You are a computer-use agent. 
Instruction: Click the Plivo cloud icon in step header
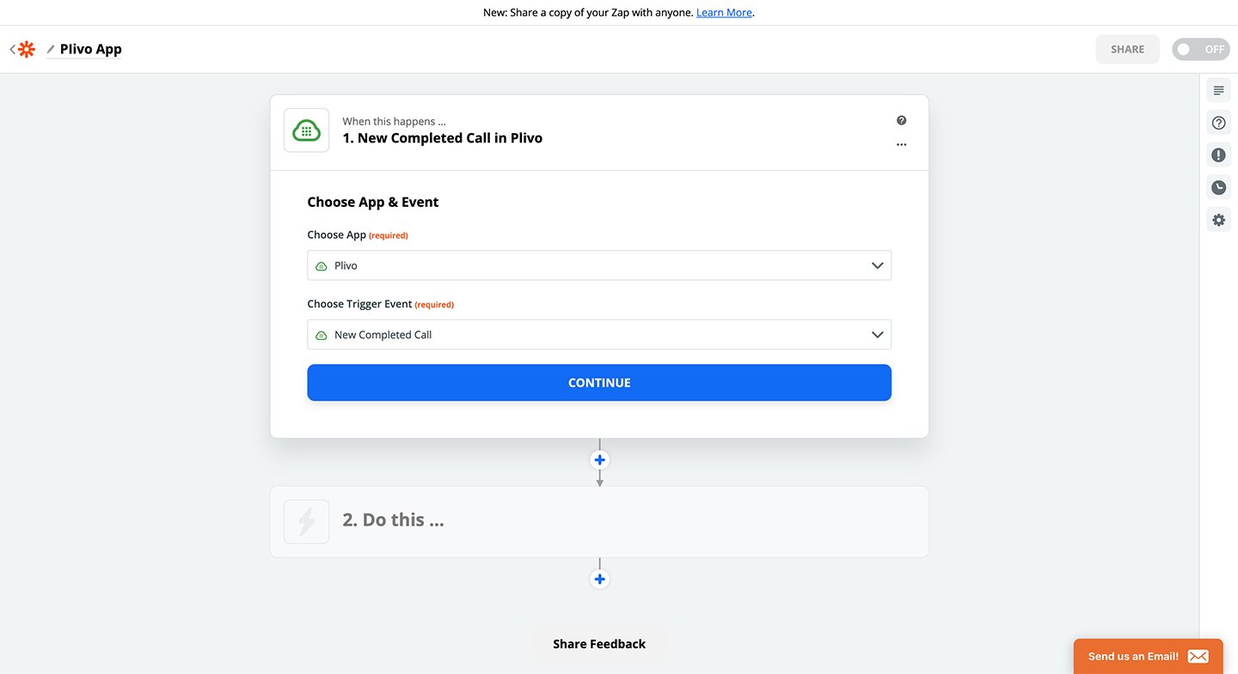pos(307,131)
